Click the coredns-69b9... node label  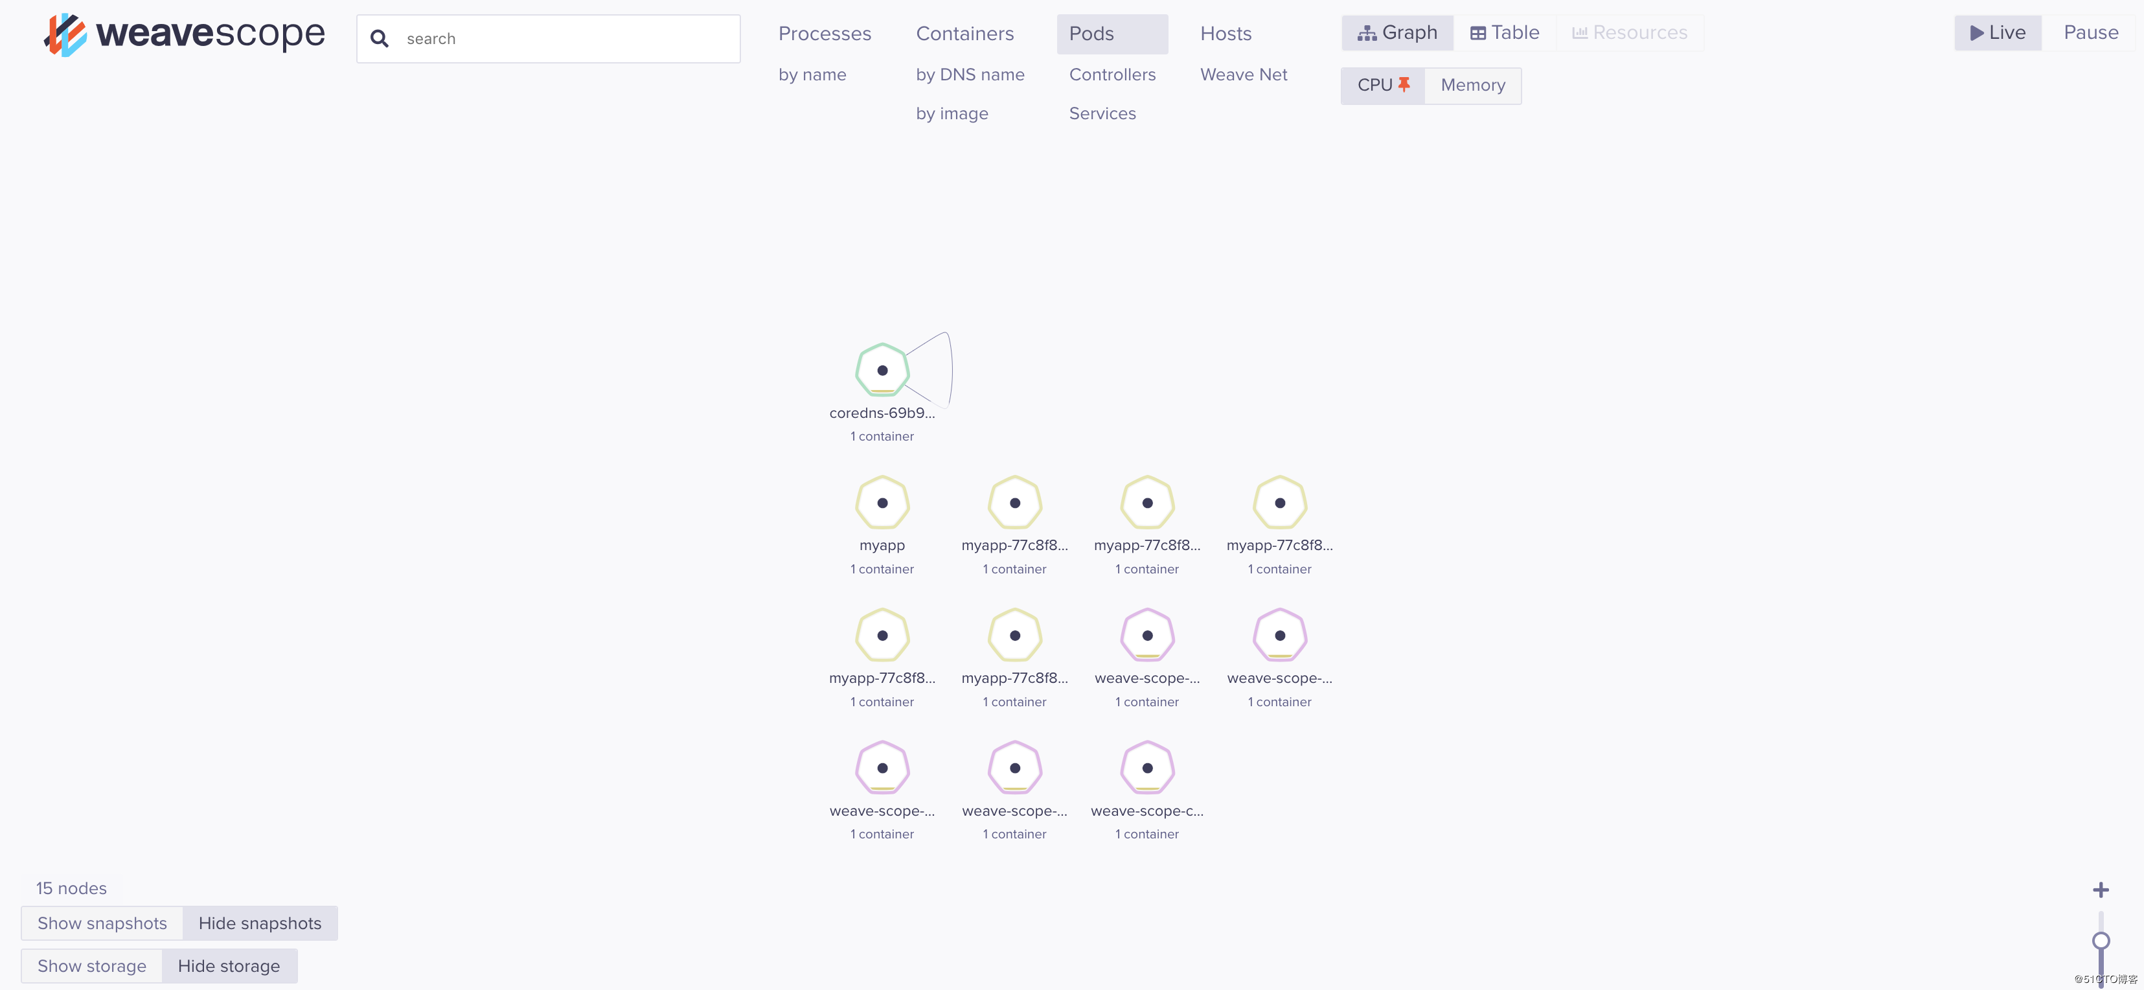882,413
